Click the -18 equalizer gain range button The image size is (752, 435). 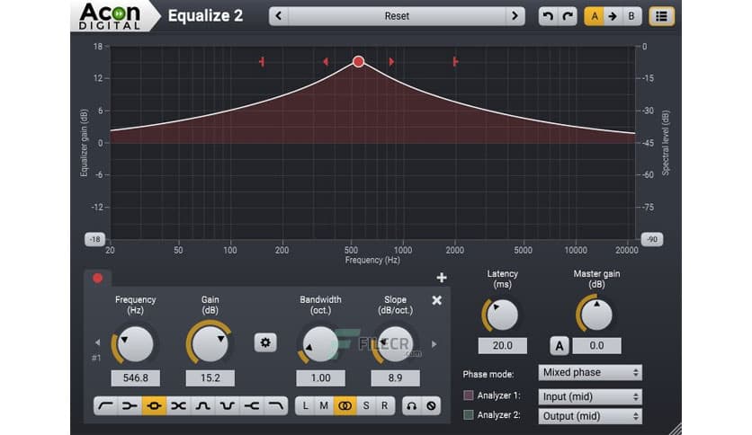click(x=95, y=239)
